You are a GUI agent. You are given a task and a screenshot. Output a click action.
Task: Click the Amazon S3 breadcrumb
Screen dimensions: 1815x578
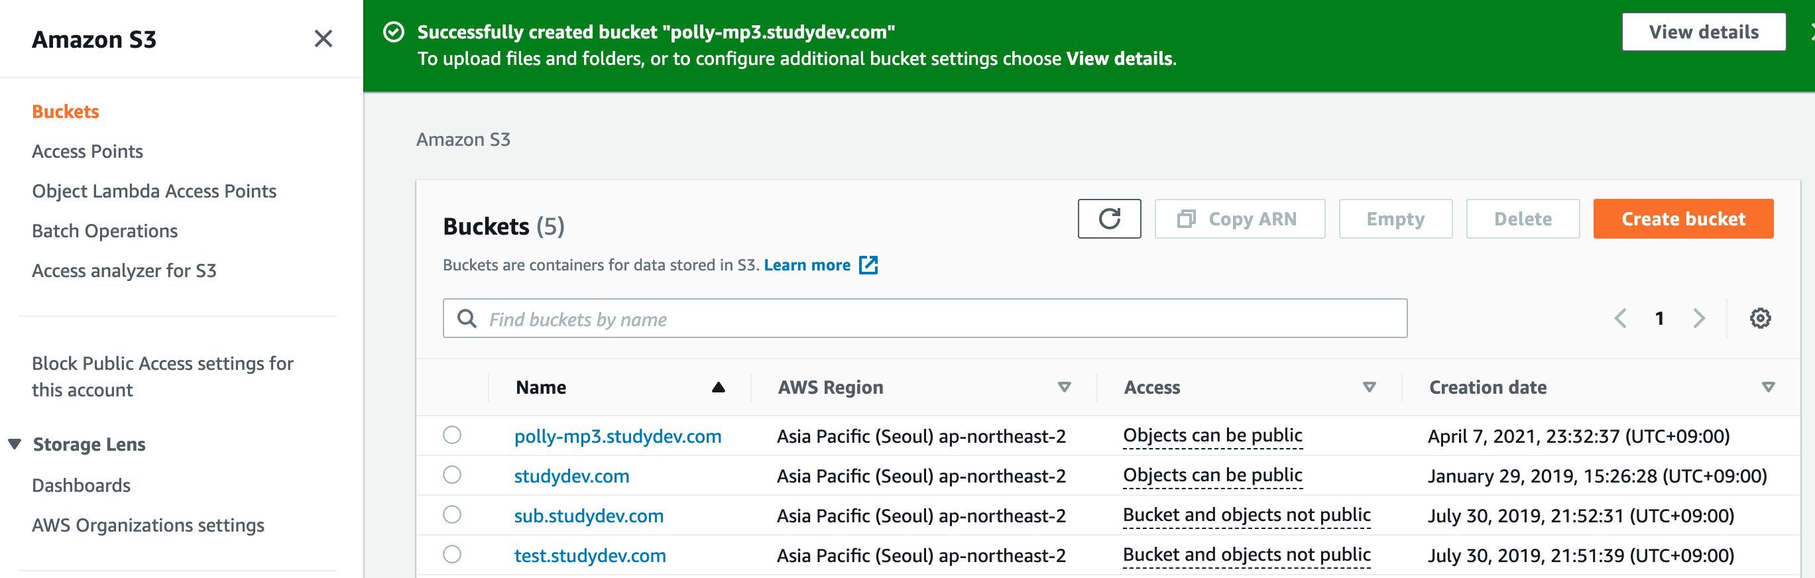(463, 140)
